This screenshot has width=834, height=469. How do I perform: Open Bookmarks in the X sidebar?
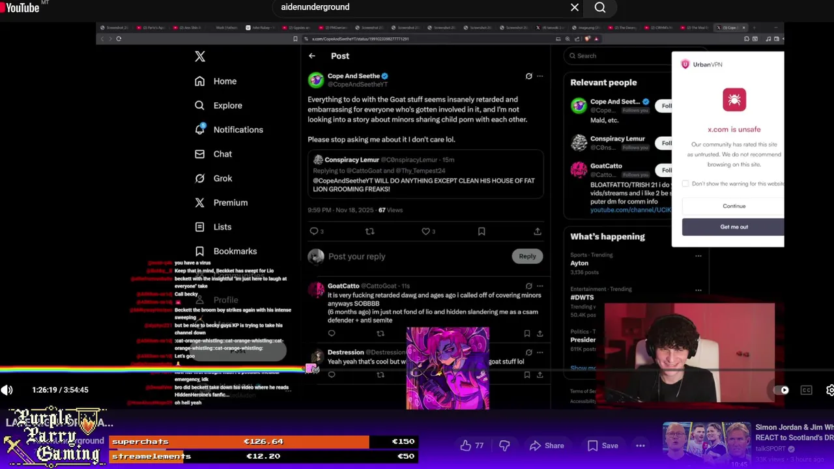pos(225,251)
